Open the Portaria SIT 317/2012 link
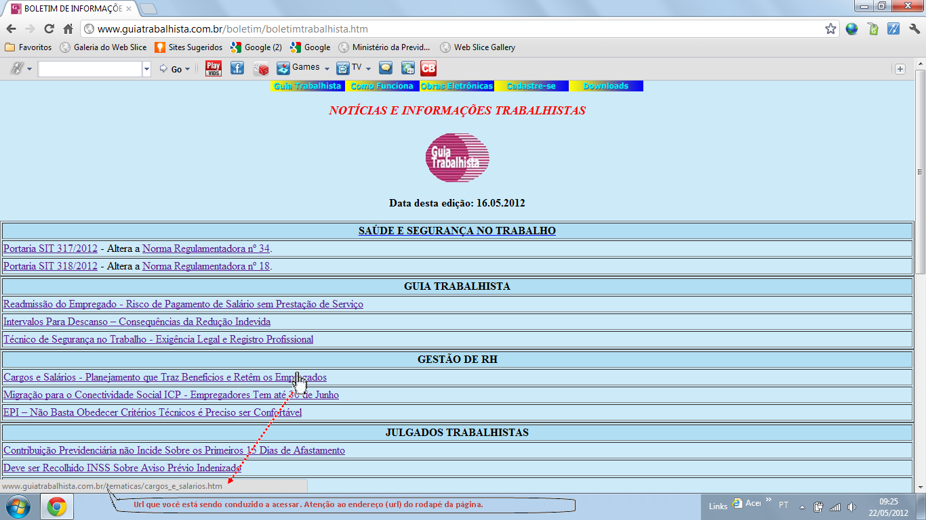 click(50, 248)
